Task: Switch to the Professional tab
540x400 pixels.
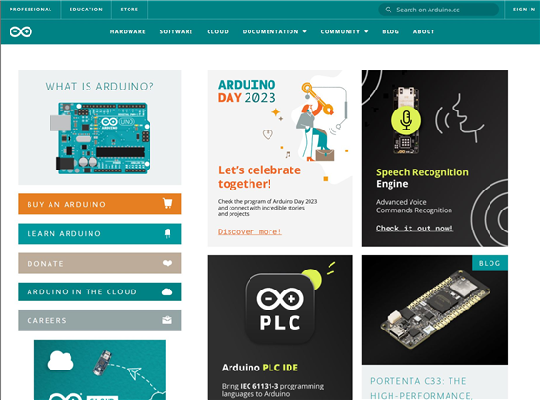Action: (30, 10)
